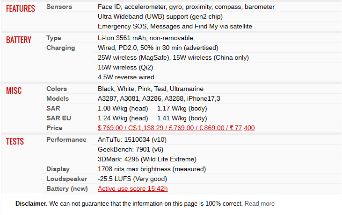This screenshot has width=342, height=215.
Task: Click the Loudspeaker test label
Action: [67, 179]
